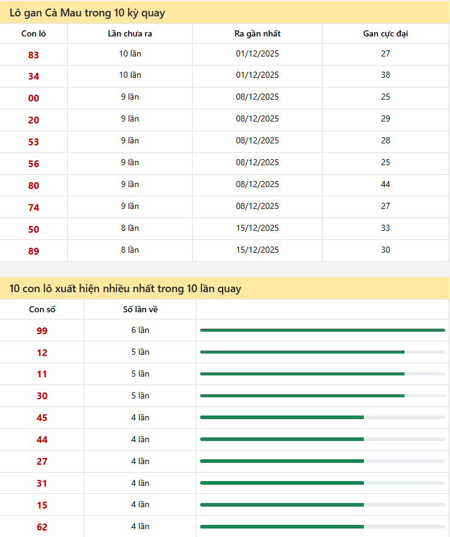Click the "10 con lô xuất hiện nhiều nhất" heading
The height and width of the screenshot is (537, 450).
125,289
